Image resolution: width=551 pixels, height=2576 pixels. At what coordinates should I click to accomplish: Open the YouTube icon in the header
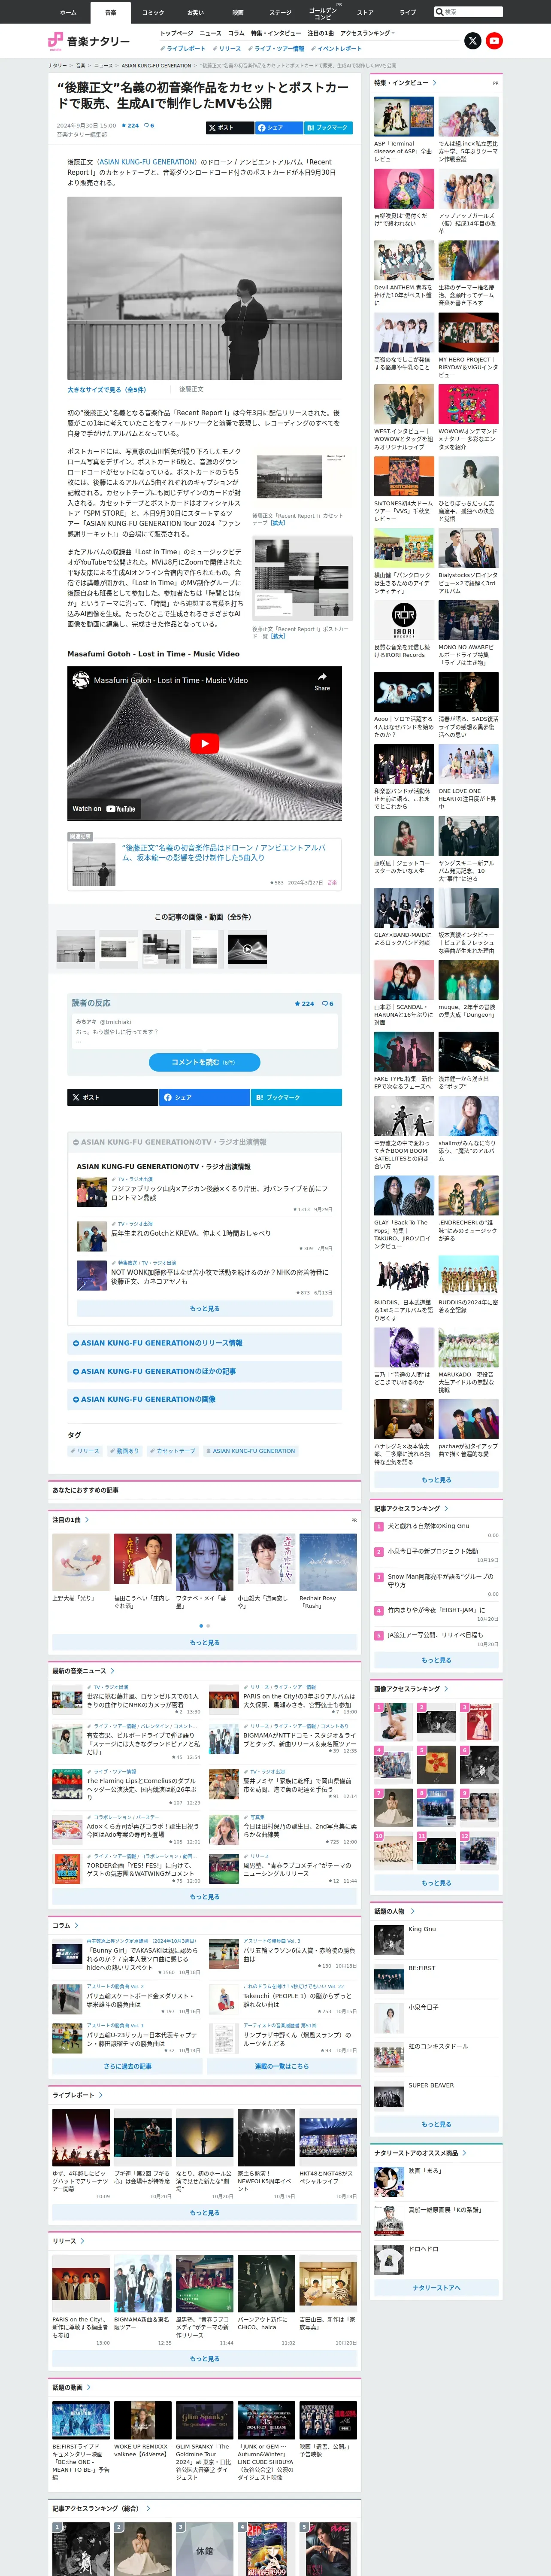(x=494, y=41)
